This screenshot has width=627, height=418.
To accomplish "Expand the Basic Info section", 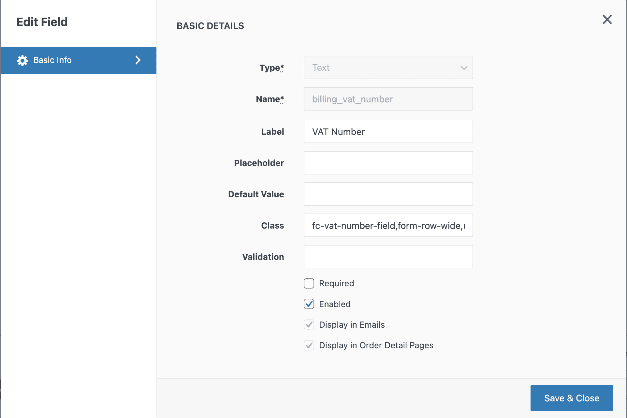I will [x=78, y=60].
